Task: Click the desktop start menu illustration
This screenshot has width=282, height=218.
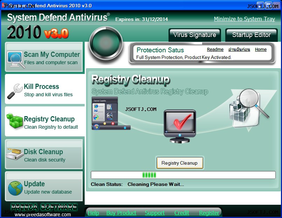Action: point(111,113)
